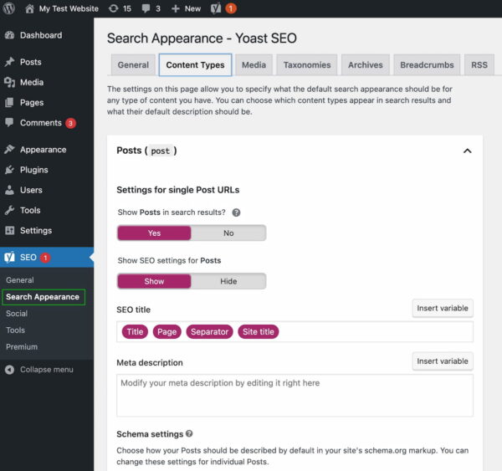Collapse the Posts section chevron
The height and width of the screenshot is (471, 502).
[x=467, y=151]
